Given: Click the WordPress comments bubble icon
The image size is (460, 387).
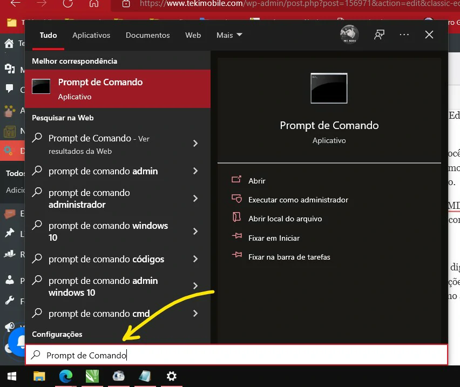Looking at the screenshot, I should point(9,88).
